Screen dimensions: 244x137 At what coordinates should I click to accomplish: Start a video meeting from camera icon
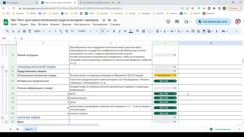[x=186, y=22]
